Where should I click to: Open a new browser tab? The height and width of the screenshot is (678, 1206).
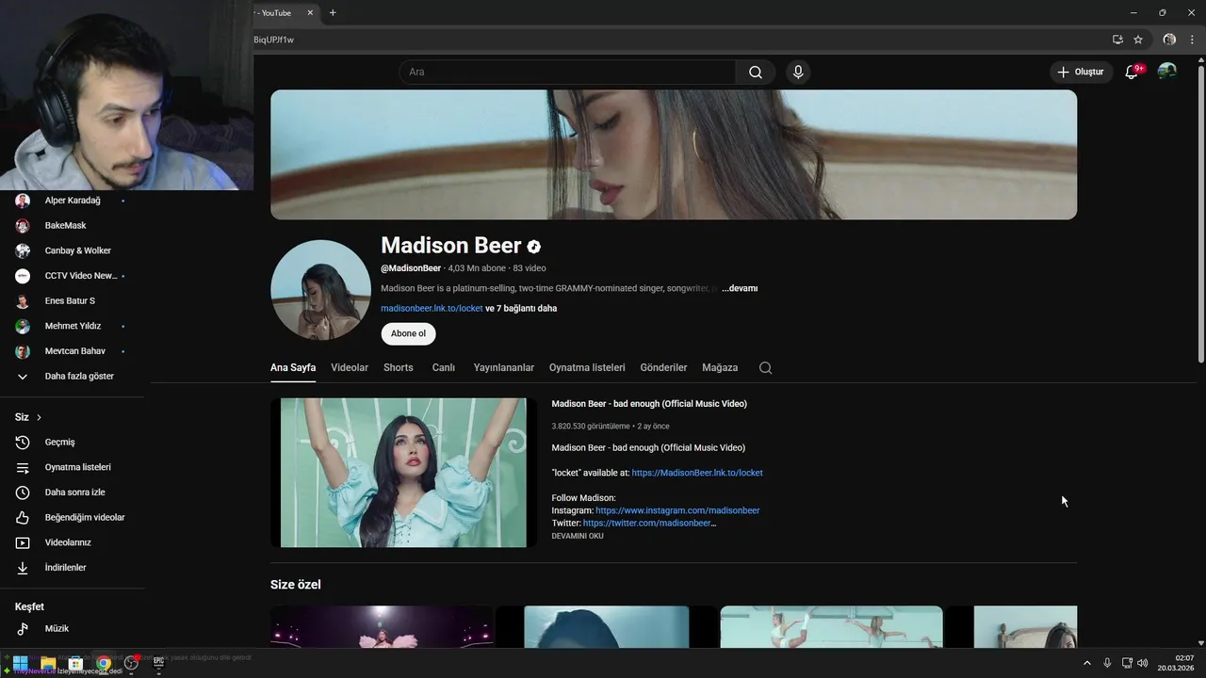pyautogui.click(x=333, y=13)
